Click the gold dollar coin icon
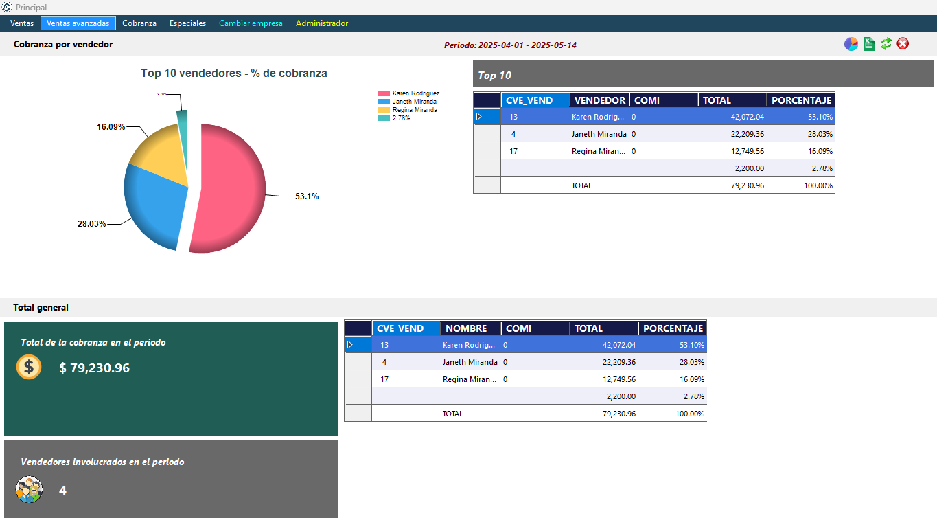The width and height of the screenshot is (937, 518). coord(29,367)
